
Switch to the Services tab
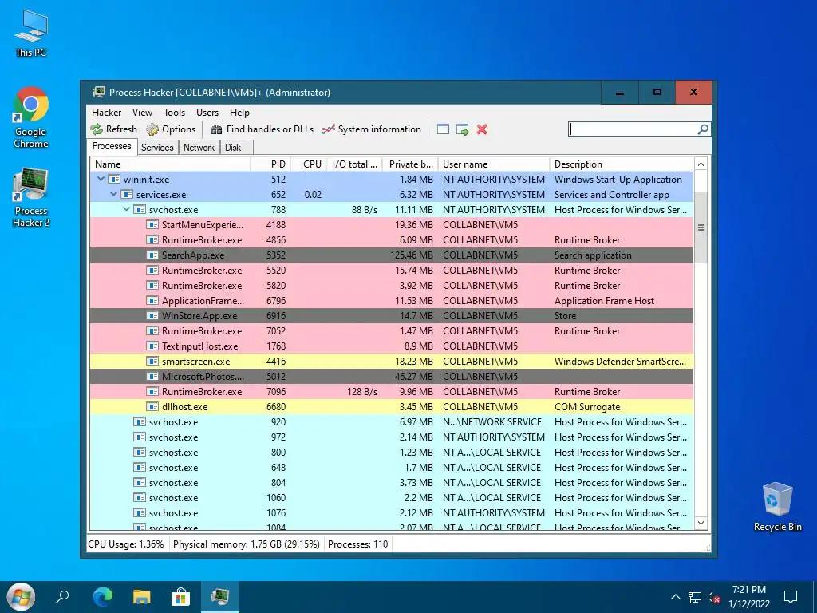pyautogui.click(x=157, y=148)
